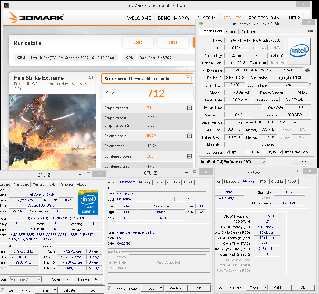Toggle the DirectCompute 5.0 checkbox
The image size is (319, 294).
pyautogui.click(x=281, y=152)
